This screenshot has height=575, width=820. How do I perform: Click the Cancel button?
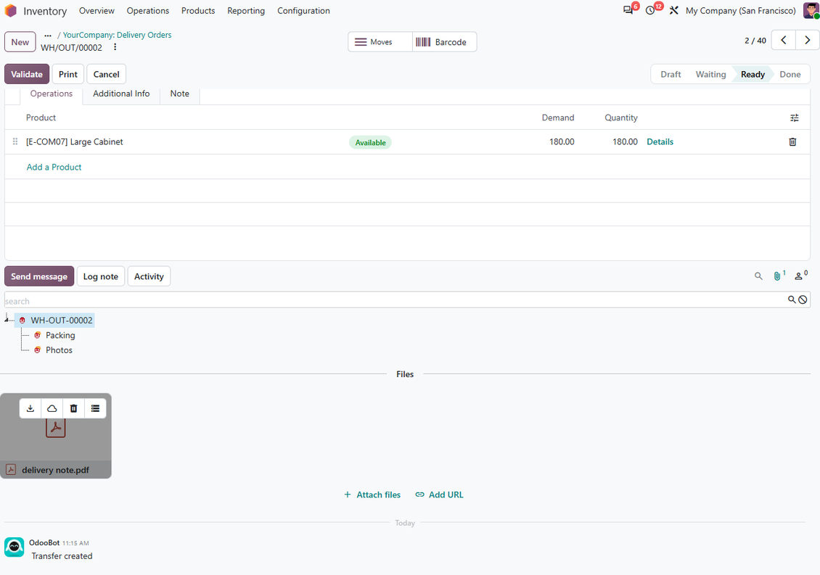coord(106,74)
